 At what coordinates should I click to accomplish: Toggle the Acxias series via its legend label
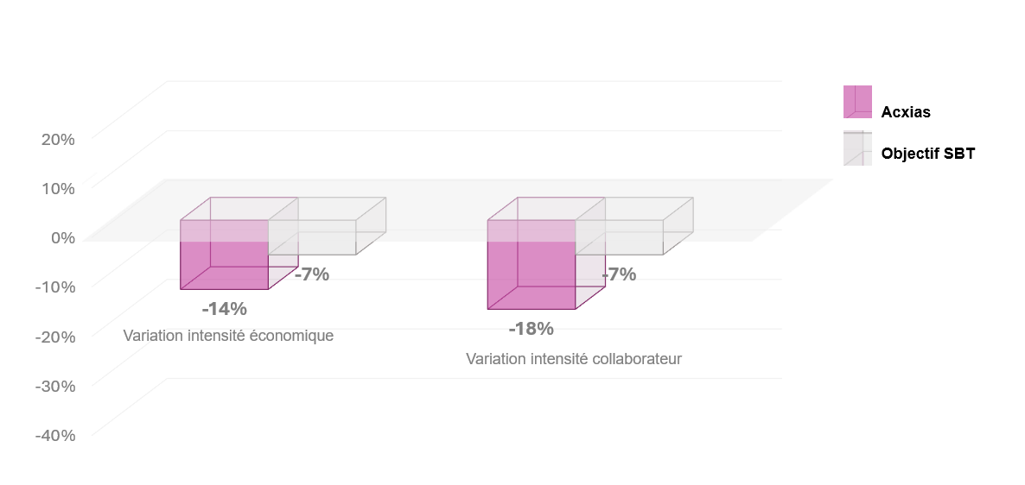point(906,112)
